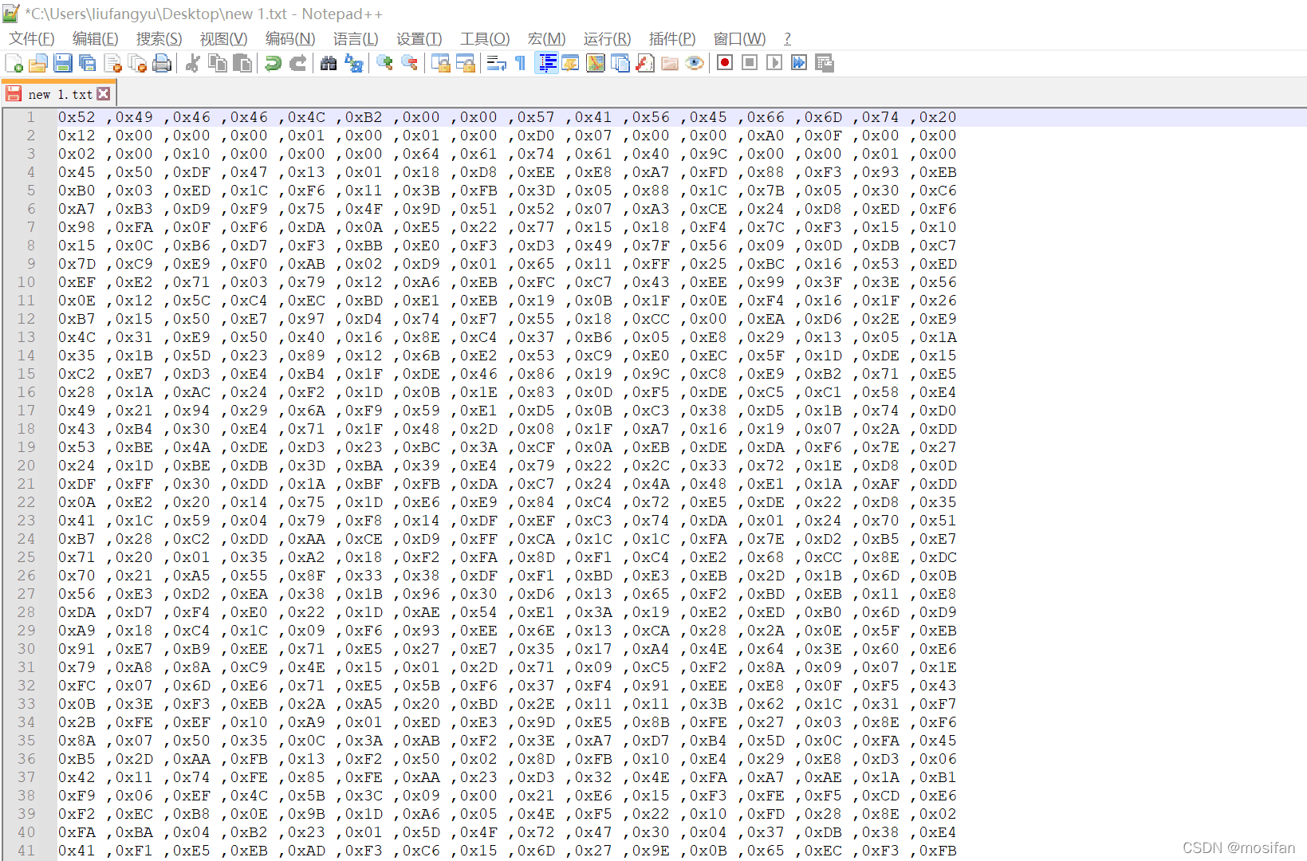Click the value 0x6D on line 1
The width and height of the screenshot is (1307, 861).
(823, 117)
